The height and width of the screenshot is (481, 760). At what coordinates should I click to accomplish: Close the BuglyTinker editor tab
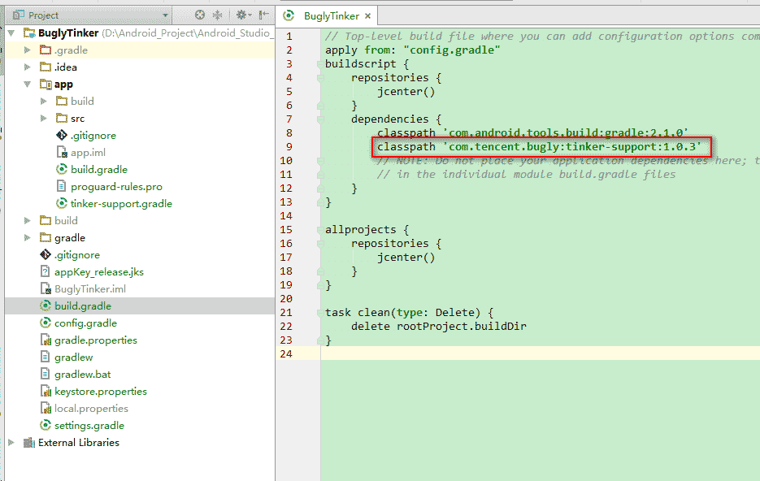[368, 16]
